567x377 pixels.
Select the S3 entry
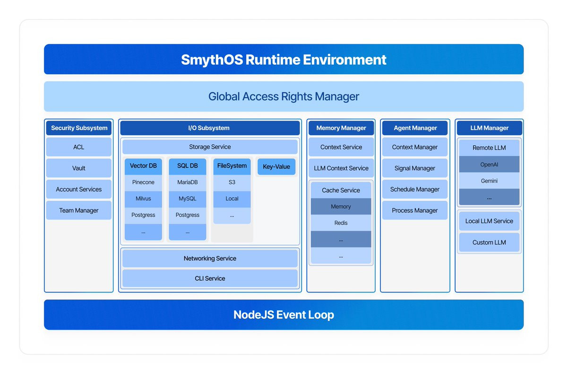[x=232, y=183]
